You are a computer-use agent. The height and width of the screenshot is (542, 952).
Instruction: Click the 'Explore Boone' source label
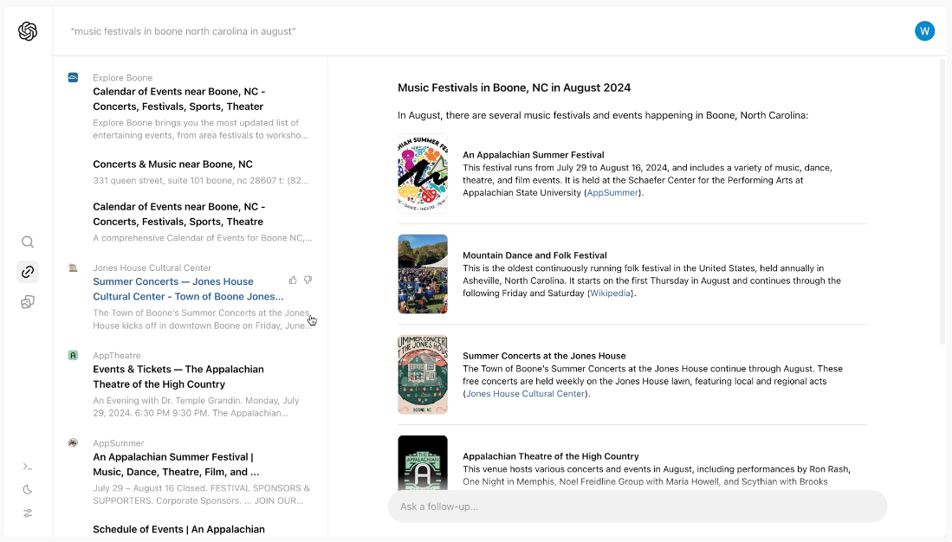click(123, 78)
